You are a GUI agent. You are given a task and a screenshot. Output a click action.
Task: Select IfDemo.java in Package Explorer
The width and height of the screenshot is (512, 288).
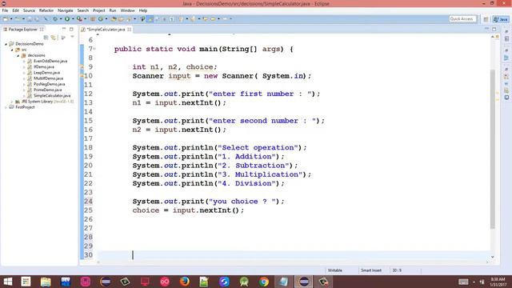44,67
